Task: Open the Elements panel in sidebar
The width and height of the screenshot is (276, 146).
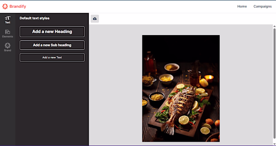Action: click(7, 34)
